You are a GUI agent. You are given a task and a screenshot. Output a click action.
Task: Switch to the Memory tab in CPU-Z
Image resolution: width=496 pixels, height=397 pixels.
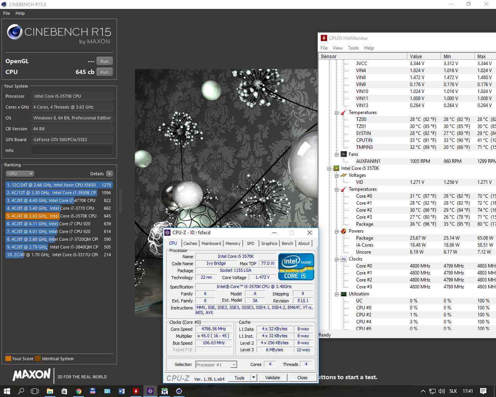pos(233,243)
